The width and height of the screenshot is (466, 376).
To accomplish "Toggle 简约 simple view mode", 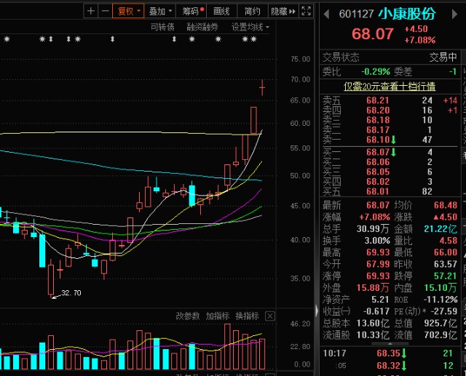I will click(253, 11).
